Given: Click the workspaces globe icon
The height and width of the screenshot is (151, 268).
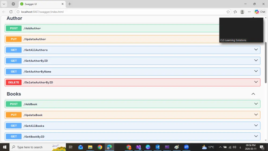Looking at the screenshot, I should [13, 4].
